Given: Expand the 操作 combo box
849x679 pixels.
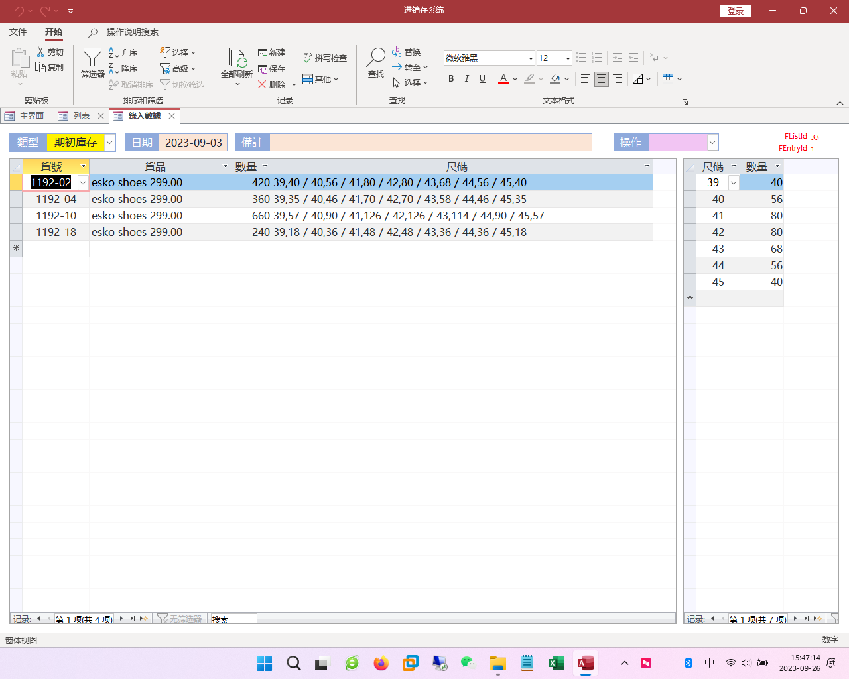Looking at the screenshot, I should 712,143.
